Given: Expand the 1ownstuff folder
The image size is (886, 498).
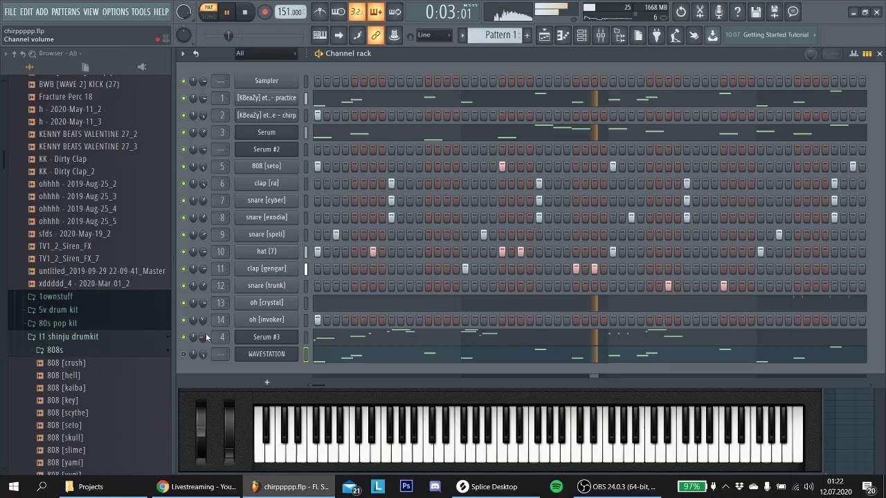Looking at the screenshot, I should tap(55, 297).
